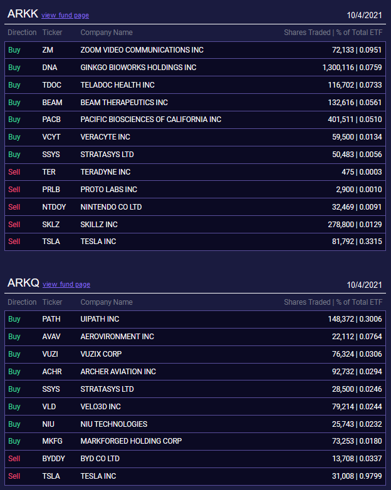391x490 pixels.
Task: Click value 31,008 | 0.9799
Action: (357, 476)
